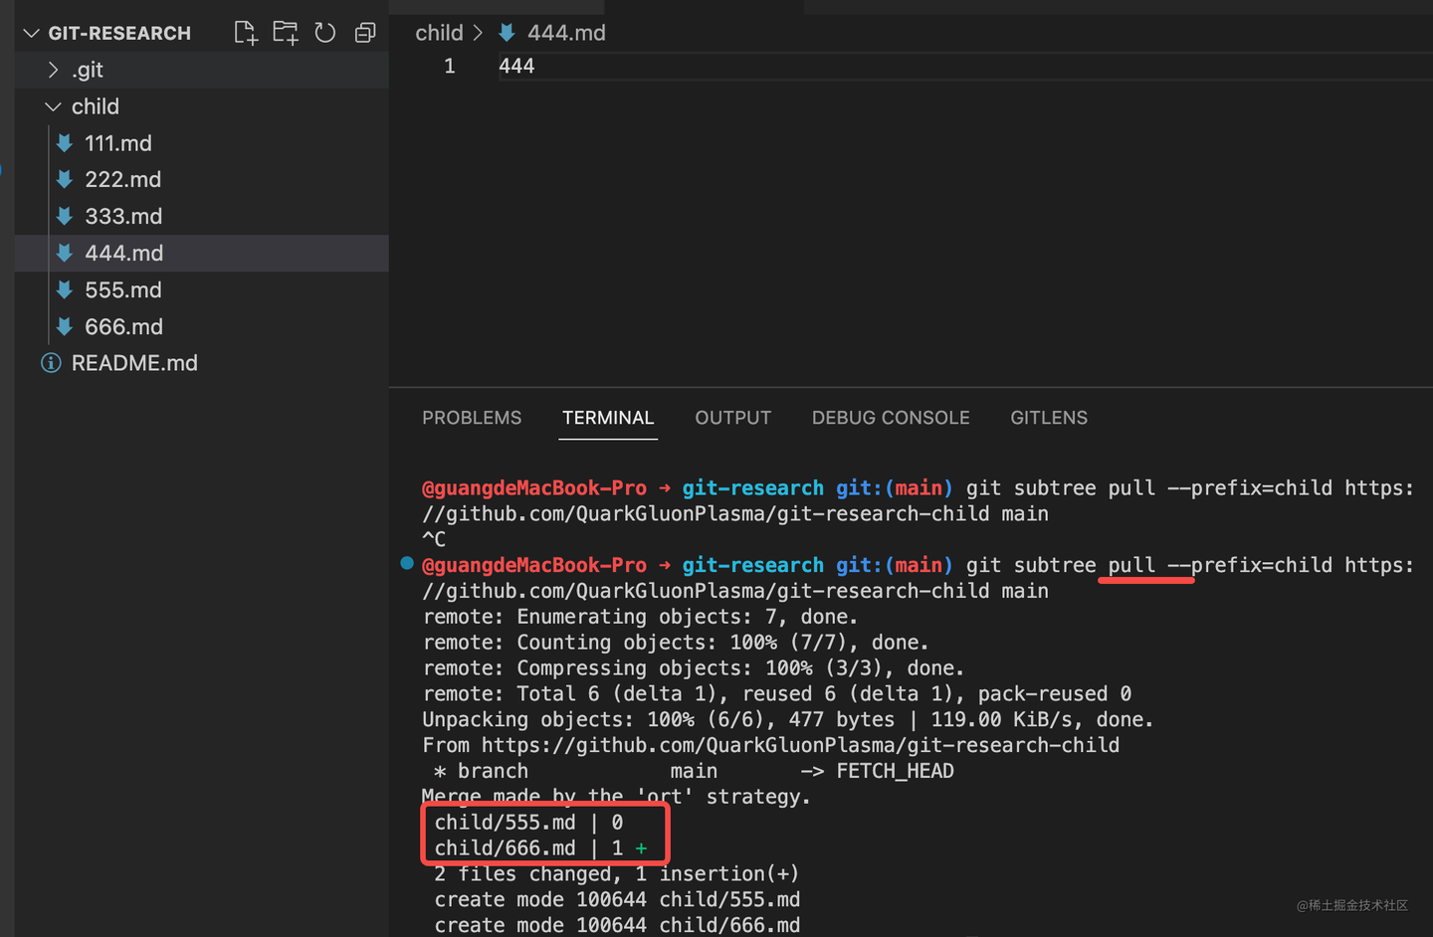
Task: Collapse the child folder
Action: (52, 106)
